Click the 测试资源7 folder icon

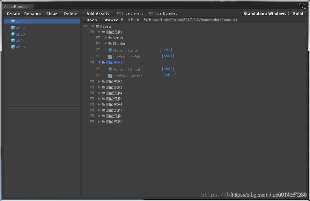104,110
